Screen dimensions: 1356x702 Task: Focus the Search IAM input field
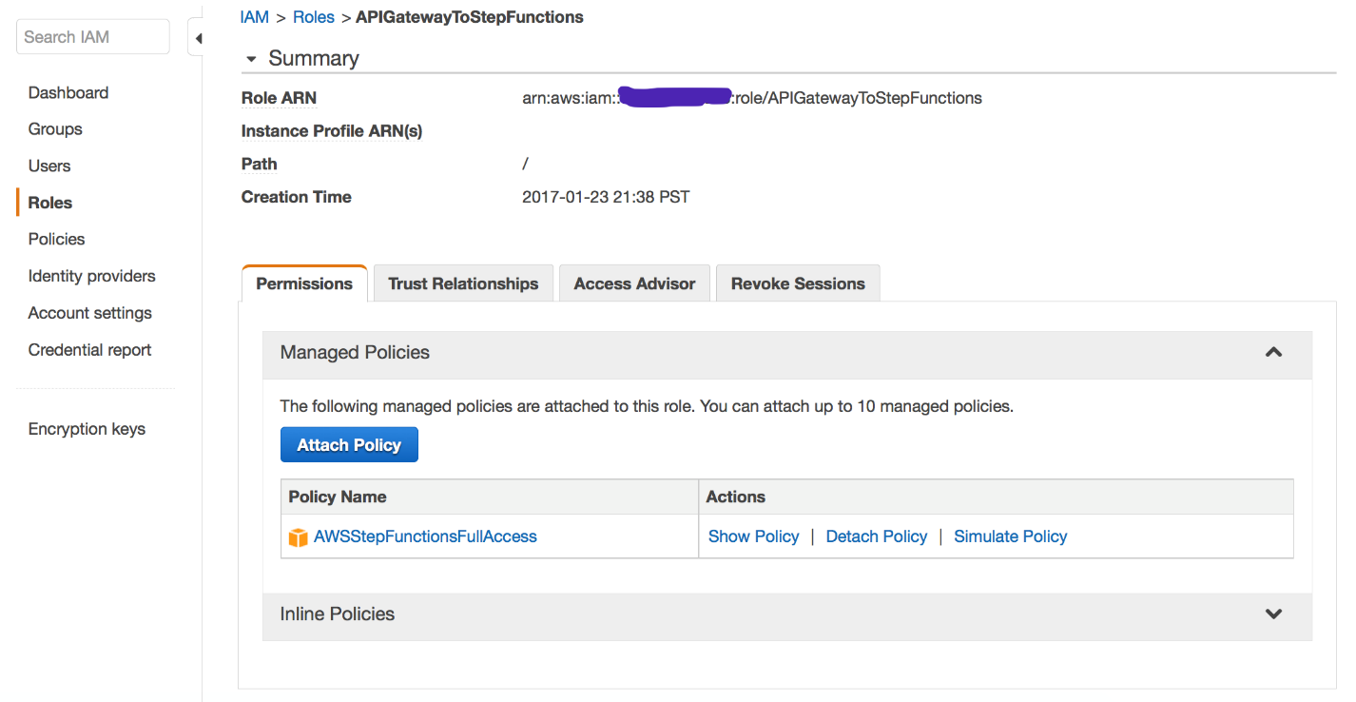(x=93, y=37)
